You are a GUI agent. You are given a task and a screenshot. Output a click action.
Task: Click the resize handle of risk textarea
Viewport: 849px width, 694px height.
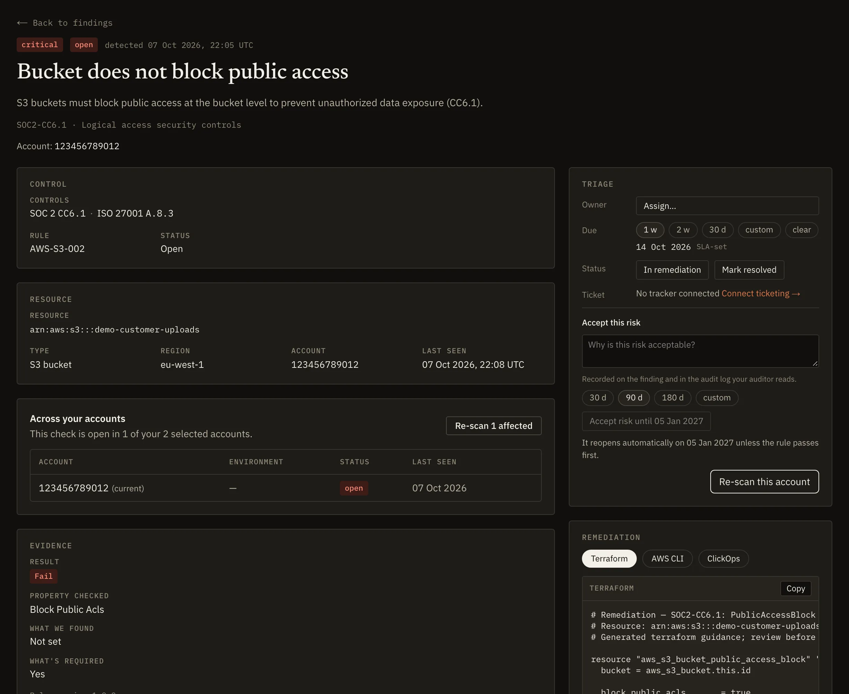coord(815,363)
